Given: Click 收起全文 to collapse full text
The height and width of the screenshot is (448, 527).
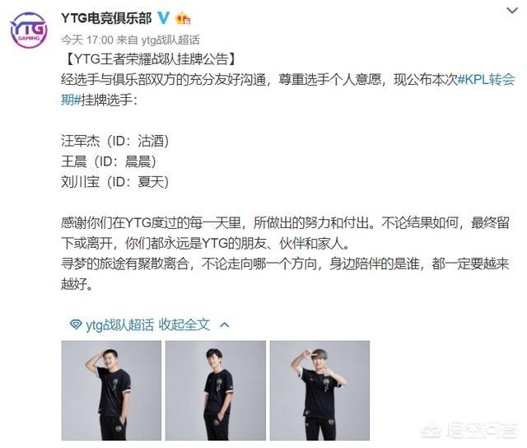Looking at the screenshot, I should 184,324.
